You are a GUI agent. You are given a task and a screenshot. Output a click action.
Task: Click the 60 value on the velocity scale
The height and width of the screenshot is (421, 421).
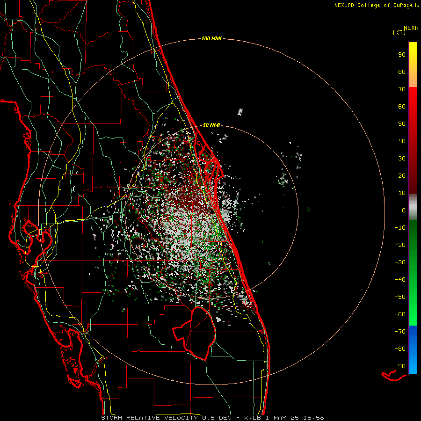click(x=402, y=107)
